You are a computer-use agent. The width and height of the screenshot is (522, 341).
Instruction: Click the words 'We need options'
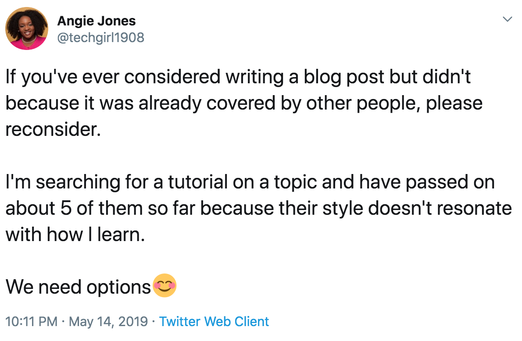(x=78, y=287)
